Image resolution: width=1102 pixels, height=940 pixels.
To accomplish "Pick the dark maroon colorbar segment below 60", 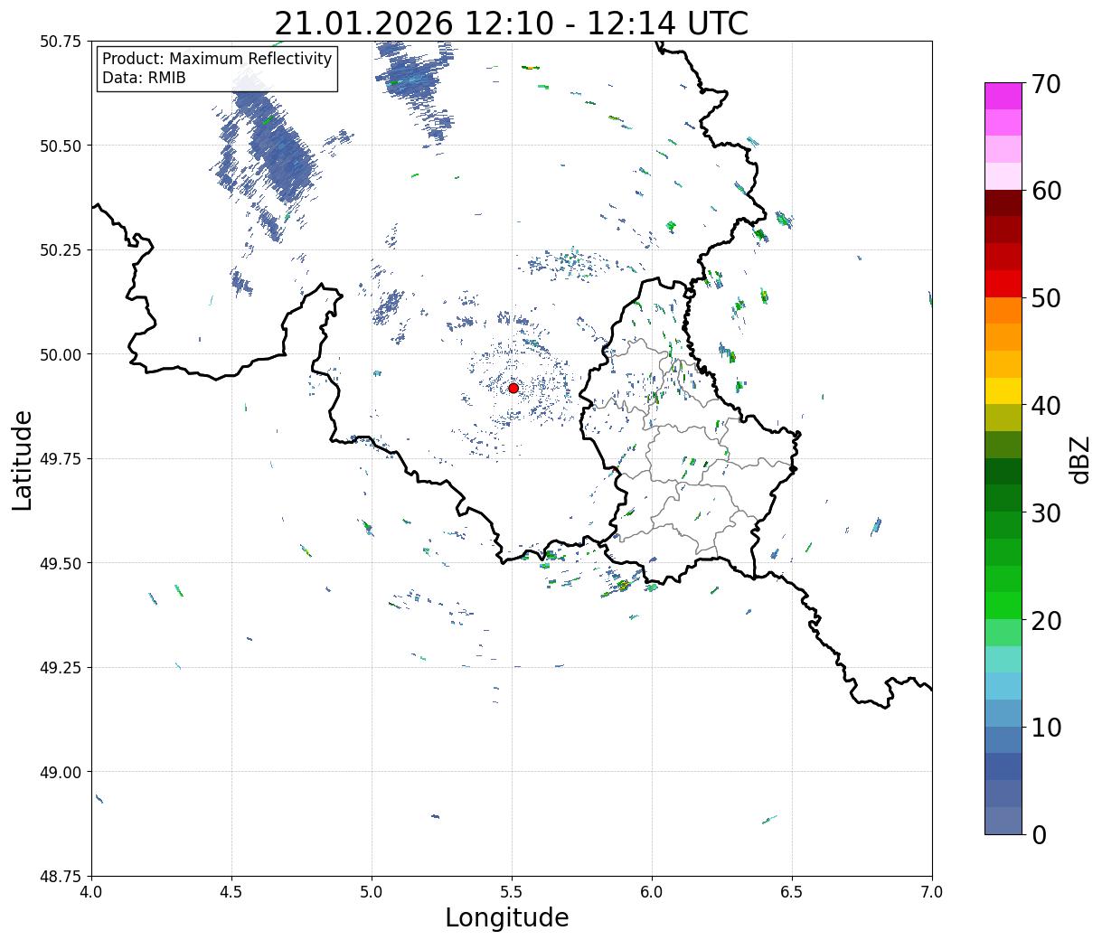I will (x=1003, y=203).
